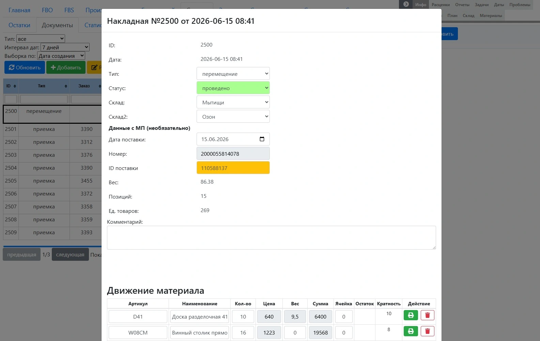The height and width of the screenshot is (341, 540).
Task: Select document row 2505 приемка
Action: click(x=52, y=181)
